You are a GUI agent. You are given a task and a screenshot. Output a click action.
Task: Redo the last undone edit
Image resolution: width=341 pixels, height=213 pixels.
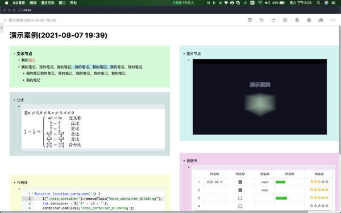pos(273,20)
